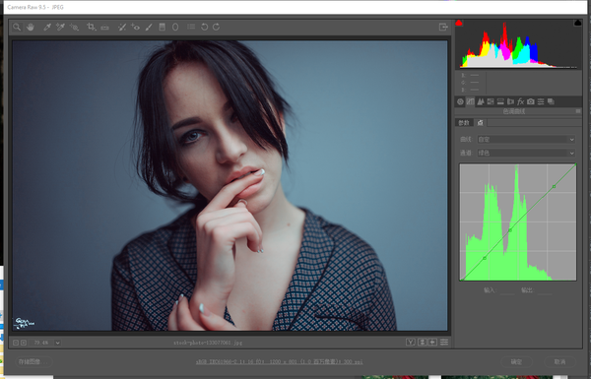Click the zoom in plus button
591x379 pixels.
(24, 343)
